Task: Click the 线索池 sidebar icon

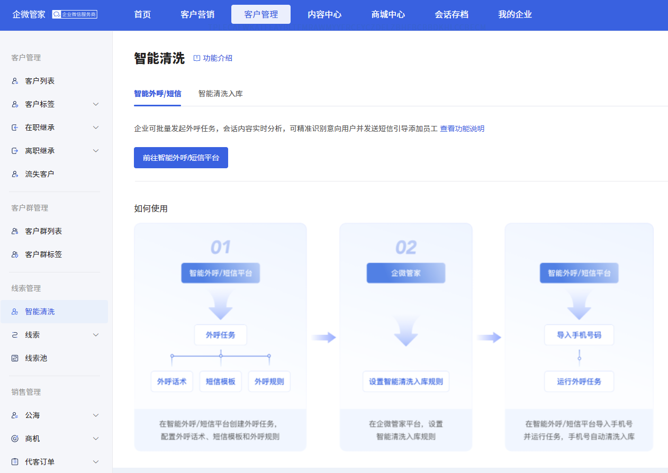Action: coord(15,358)
